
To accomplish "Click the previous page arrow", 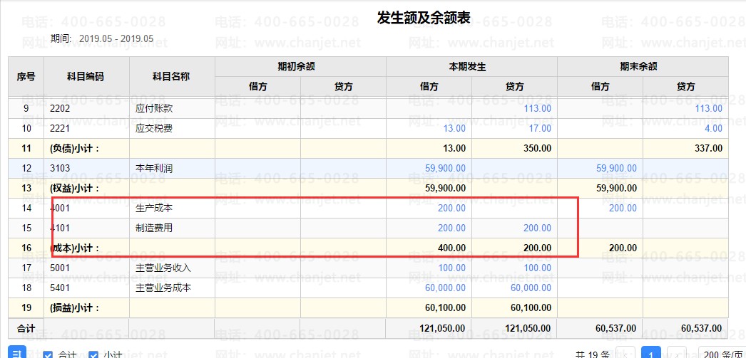I will [627, 353].
